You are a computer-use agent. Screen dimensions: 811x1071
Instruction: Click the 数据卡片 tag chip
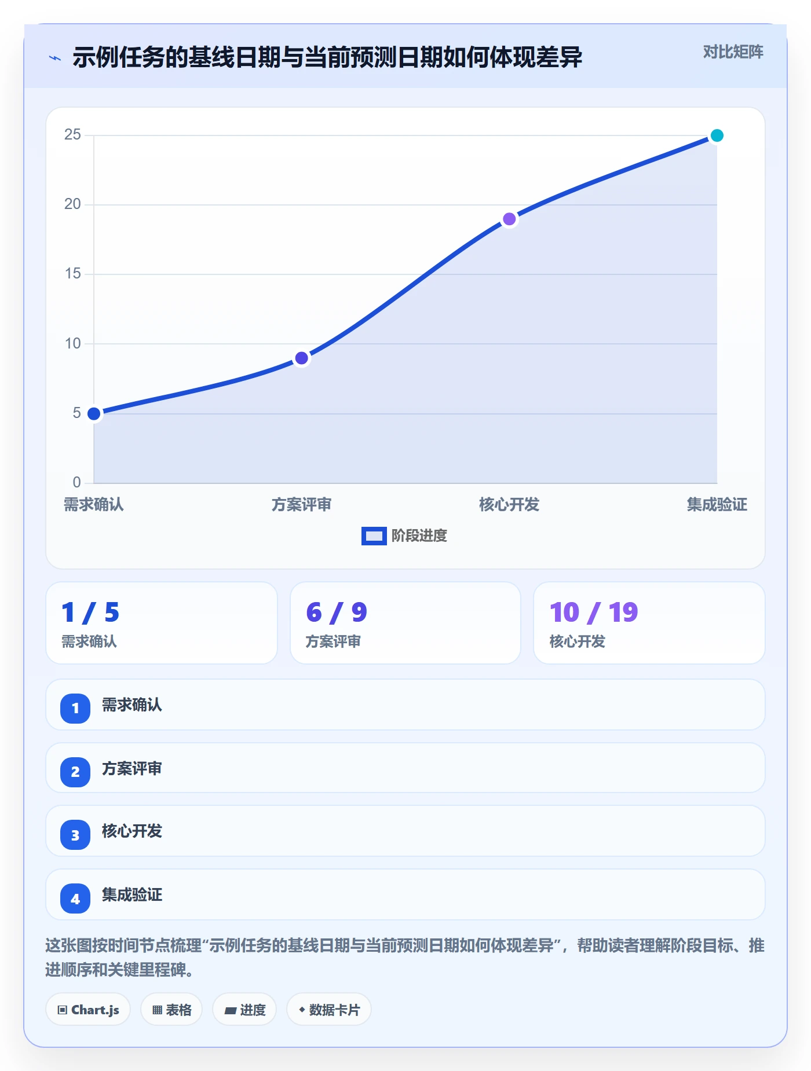pos(329,1010)
